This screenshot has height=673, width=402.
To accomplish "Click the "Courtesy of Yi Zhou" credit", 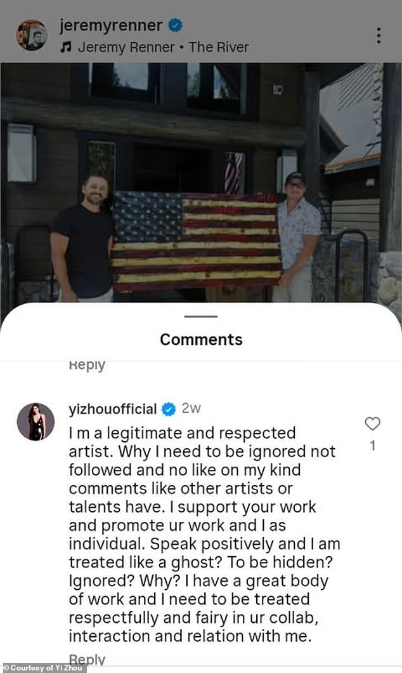I will 43,668.
